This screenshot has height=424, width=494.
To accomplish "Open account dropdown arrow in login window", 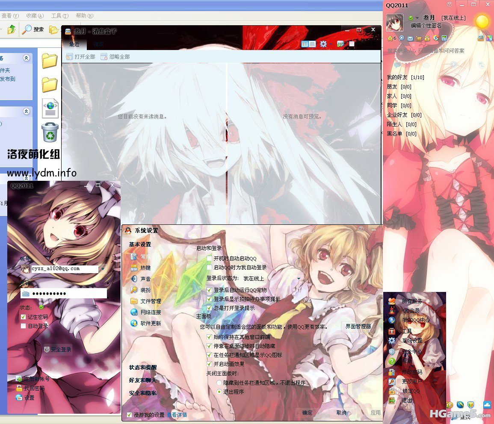I will coord(103,269).
